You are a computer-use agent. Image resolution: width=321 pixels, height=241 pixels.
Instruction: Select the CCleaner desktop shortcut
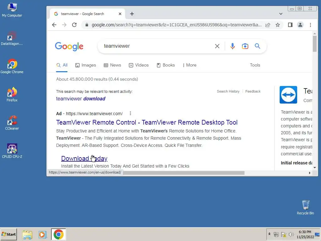click(x=12, y=123)
